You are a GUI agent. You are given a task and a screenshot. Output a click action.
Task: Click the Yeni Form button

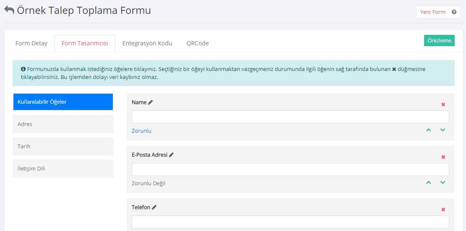(432, 12)
